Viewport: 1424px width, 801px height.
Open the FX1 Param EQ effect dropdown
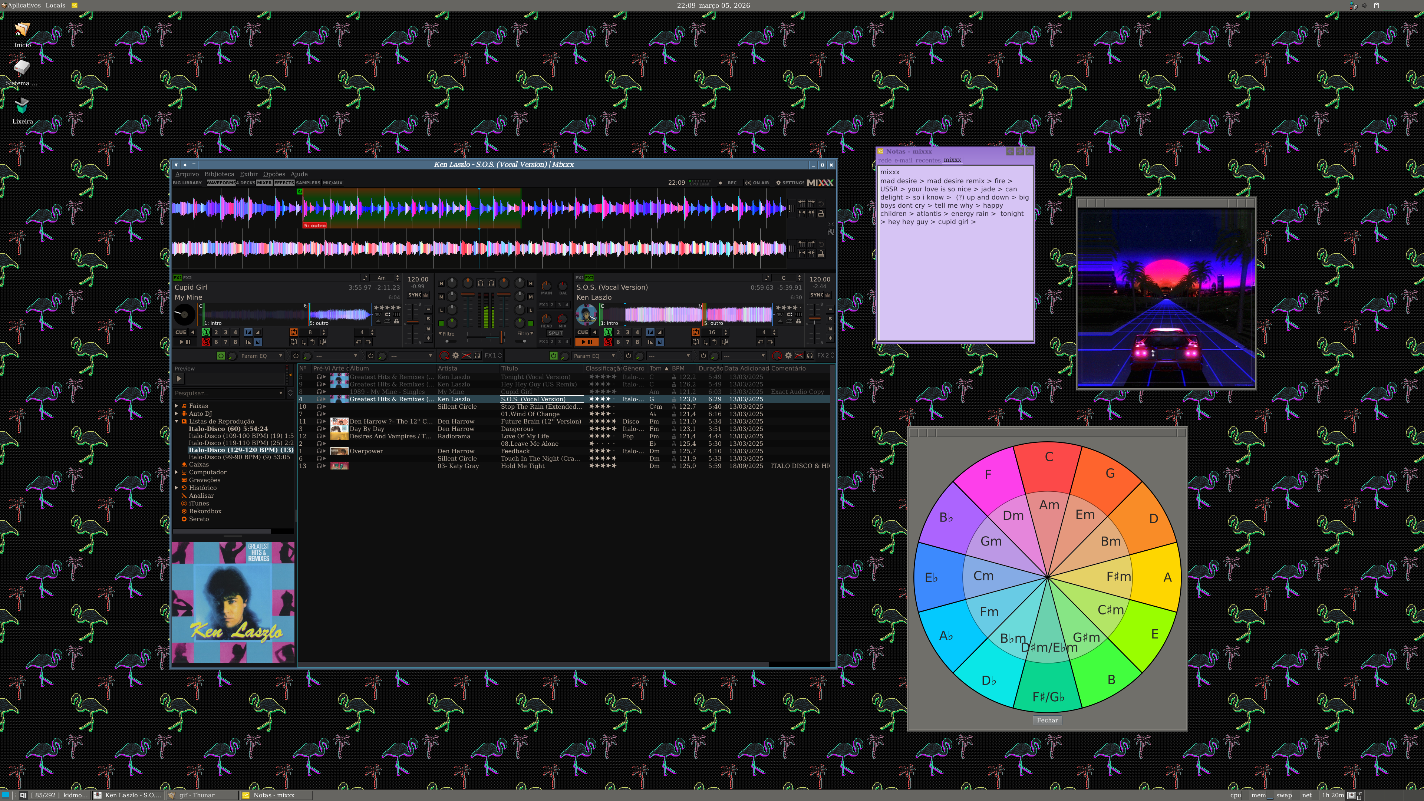pyautogui.click(x=261, y=356)
